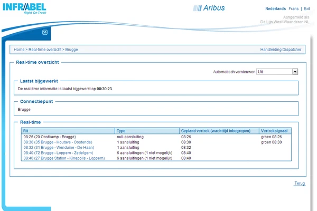
Task: Open trip 08:40 (27 Brugge Station - Kinepolis - Loppem)
Action: point(64,158)
